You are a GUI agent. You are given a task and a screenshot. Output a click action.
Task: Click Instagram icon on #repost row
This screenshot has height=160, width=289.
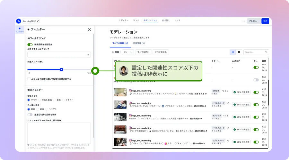pos(130,116)
